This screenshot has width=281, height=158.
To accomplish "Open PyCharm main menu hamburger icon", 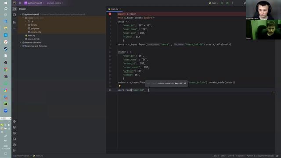I will tap(20, 3).
